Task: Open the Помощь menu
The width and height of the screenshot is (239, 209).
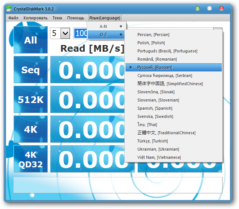Action: 75,18
